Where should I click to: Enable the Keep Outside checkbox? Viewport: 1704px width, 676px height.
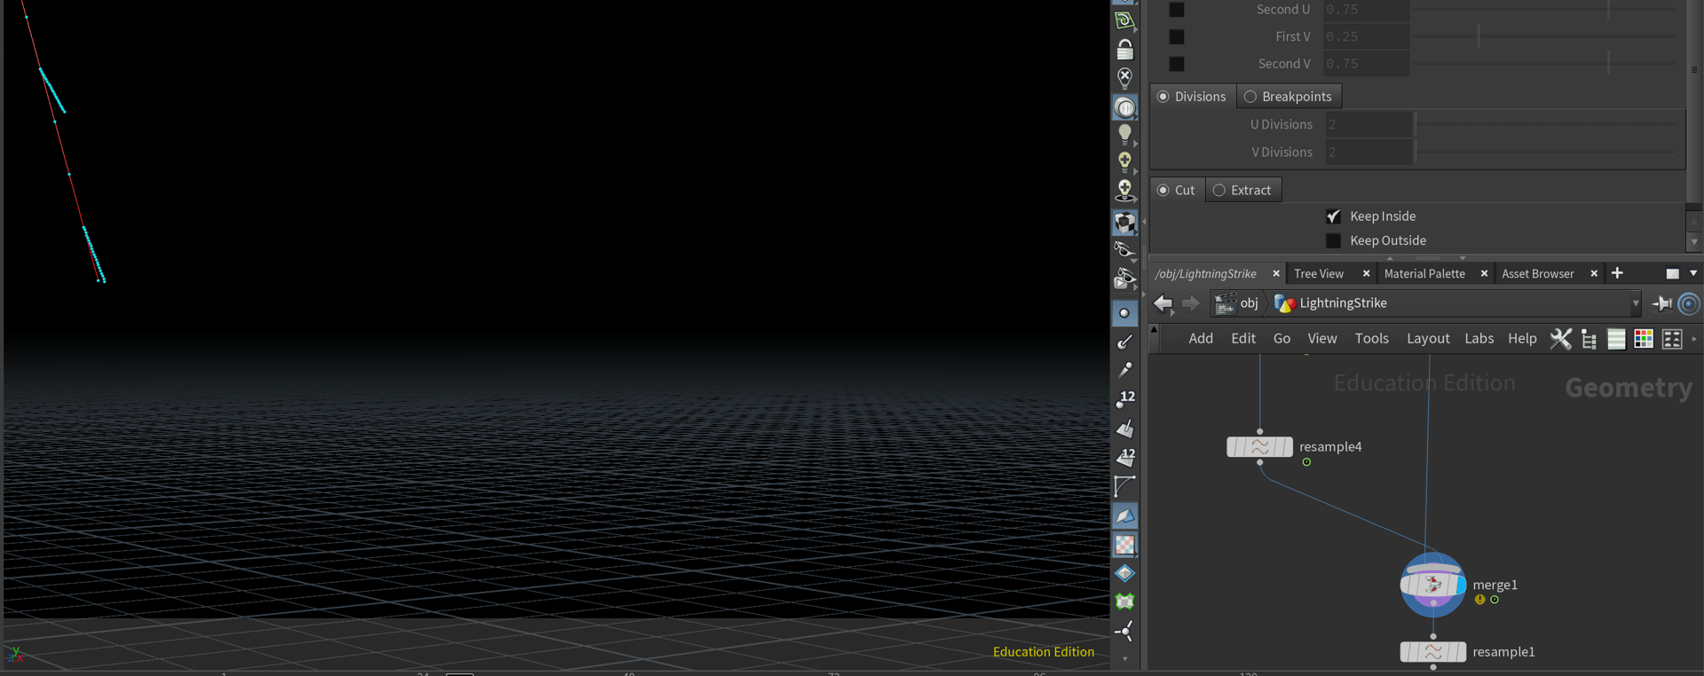tap(1333, 240)
